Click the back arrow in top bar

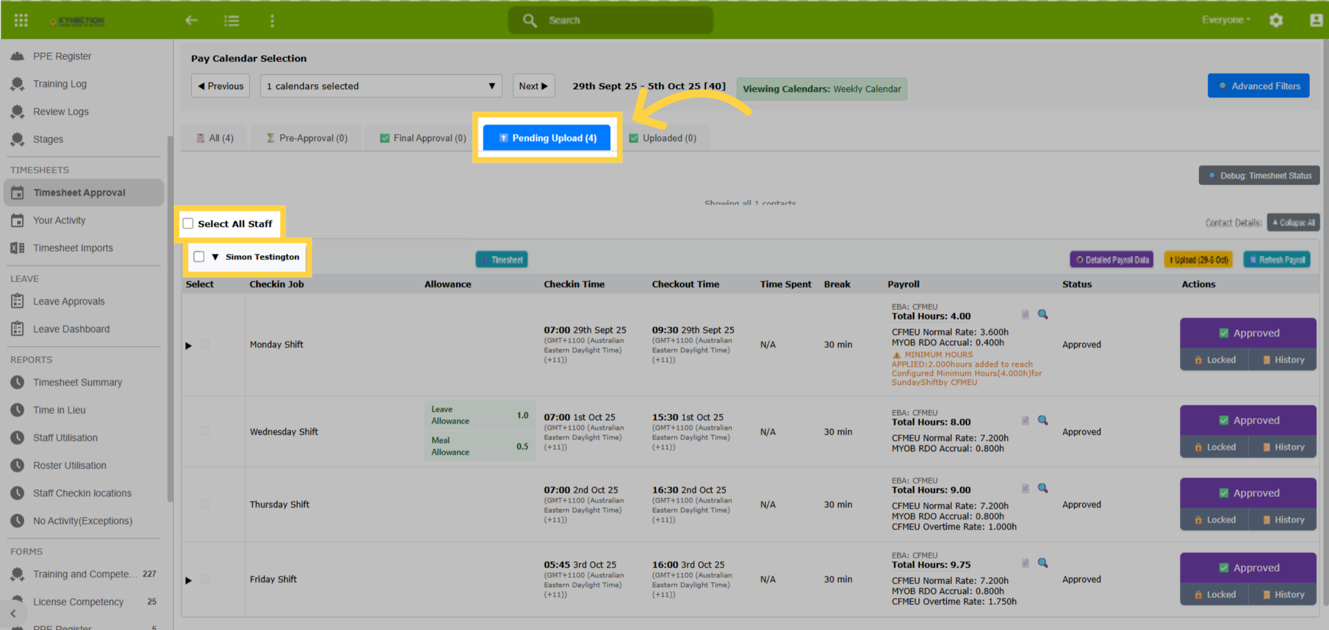192,20
